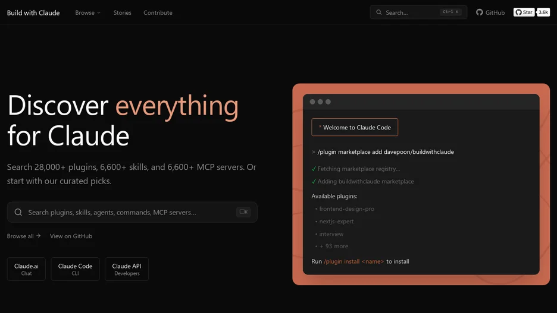Click the GitHub Star button

pos(524,12)
